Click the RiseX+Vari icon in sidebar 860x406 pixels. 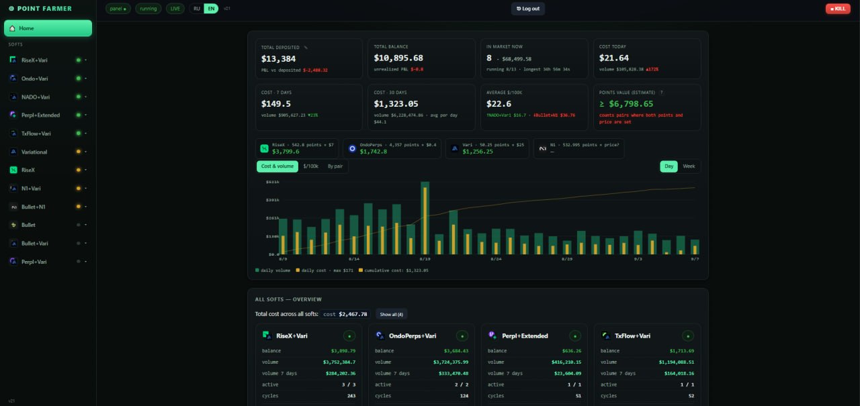tap(13, 60)
